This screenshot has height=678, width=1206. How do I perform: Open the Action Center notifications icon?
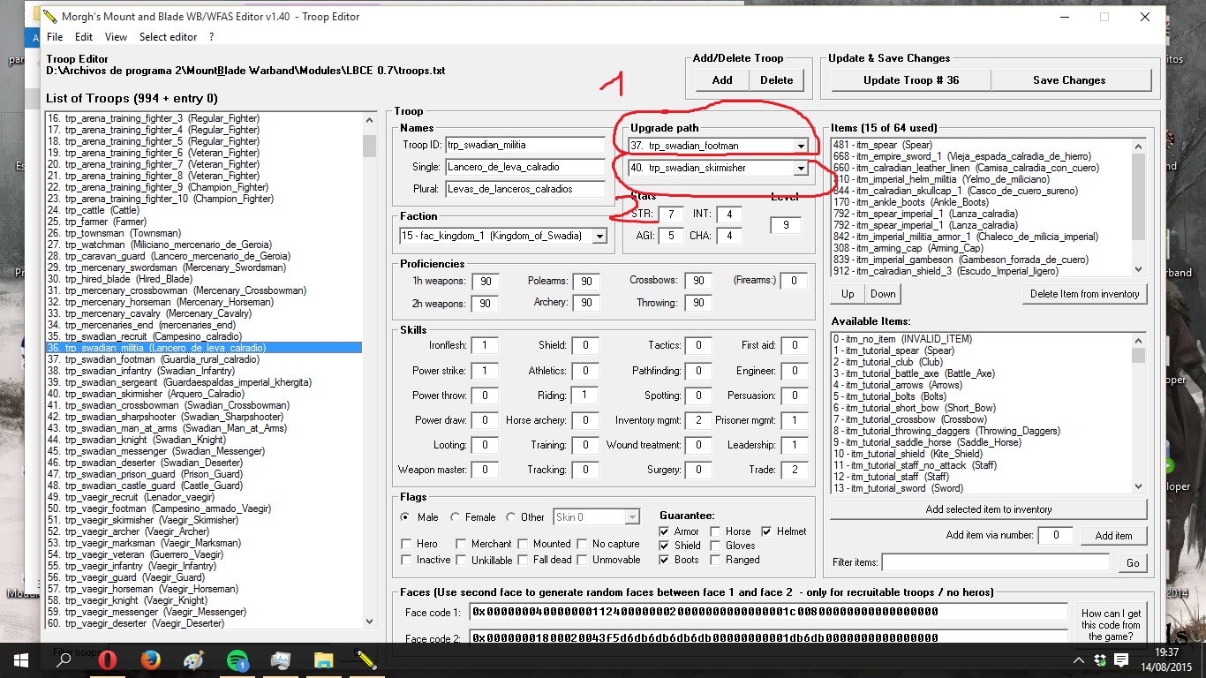point(1121,659)
